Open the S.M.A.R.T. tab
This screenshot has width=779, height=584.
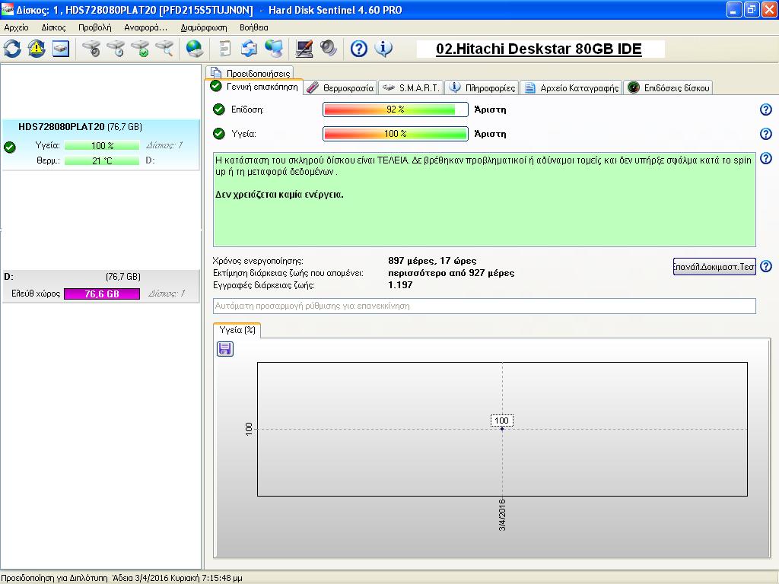[411, 88]
